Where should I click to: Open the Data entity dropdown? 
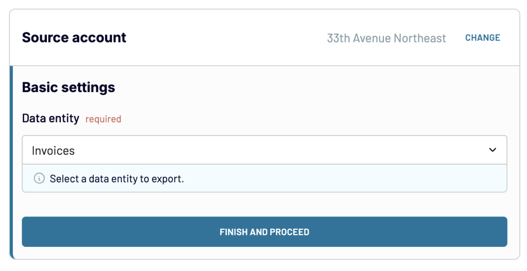(x=264, y=150)
